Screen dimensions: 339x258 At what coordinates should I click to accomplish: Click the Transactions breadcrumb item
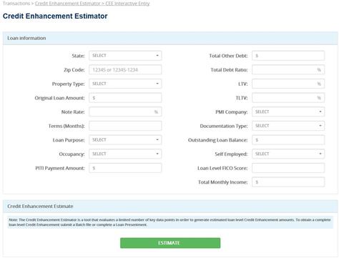16,4
